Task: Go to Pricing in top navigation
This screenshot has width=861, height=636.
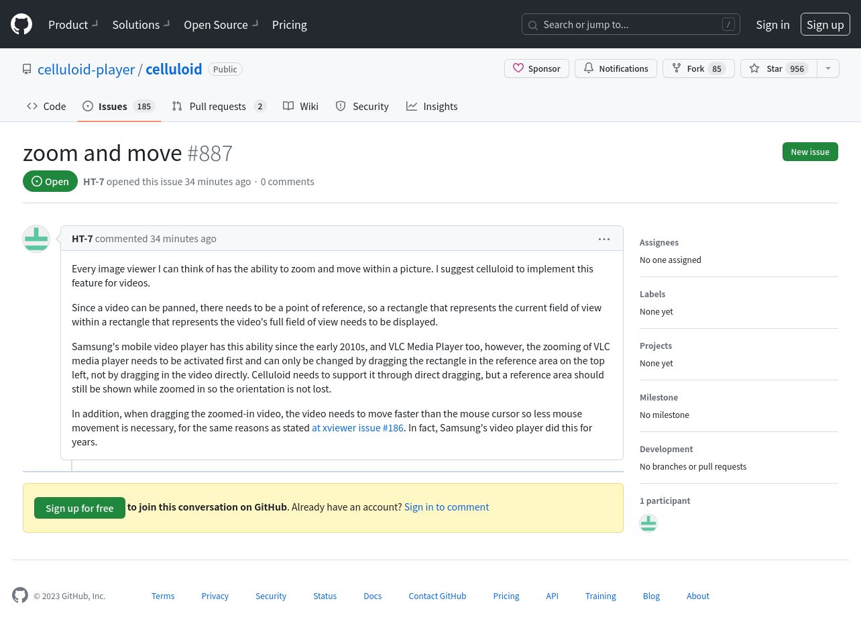Action: pos(290,25)
